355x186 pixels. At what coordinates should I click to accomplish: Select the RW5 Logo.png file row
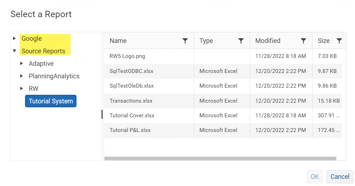127,56
